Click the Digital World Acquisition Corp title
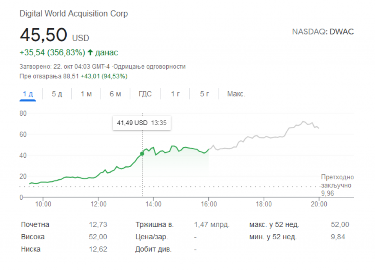The width and height of the screenshot is (375, 270). (74, 14)
